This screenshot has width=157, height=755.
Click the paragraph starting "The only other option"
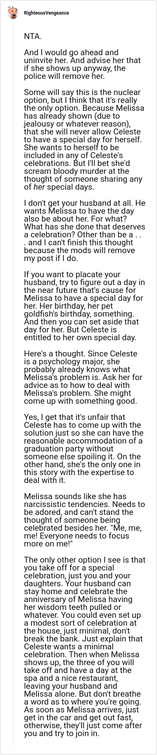click(x=85, y=647)
